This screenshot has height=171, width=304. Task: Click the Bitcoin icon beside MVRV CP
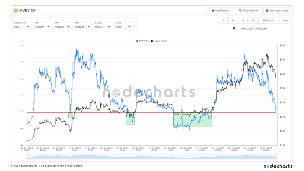(16, 11)
